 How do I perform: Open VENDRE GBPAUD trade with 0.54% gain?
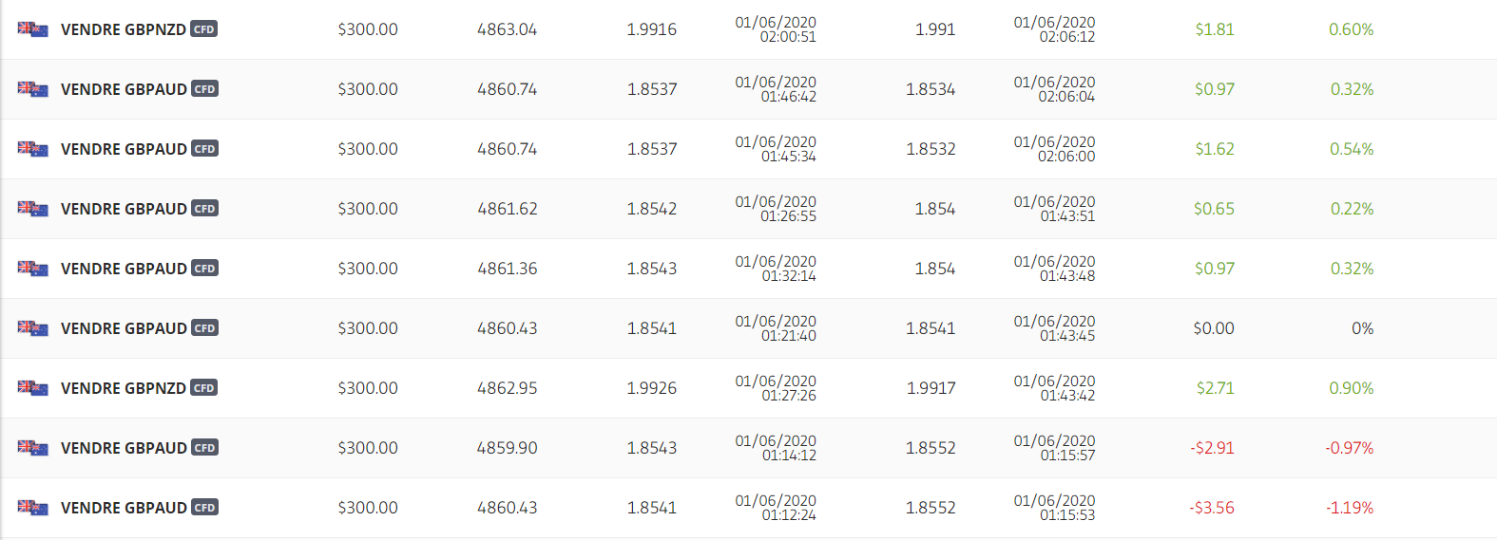tap(124, 149)
